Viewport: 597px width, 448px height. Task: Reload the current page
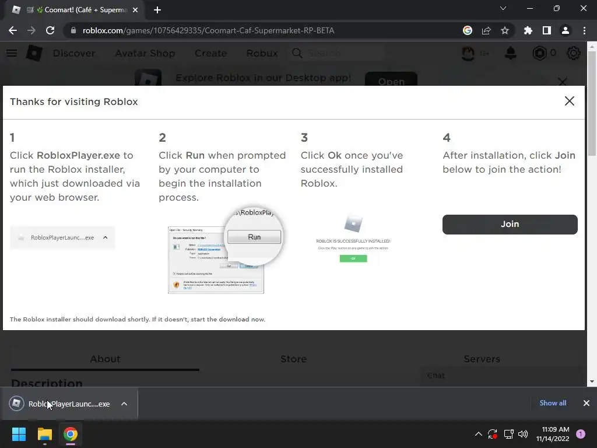(x=50, y=30)
